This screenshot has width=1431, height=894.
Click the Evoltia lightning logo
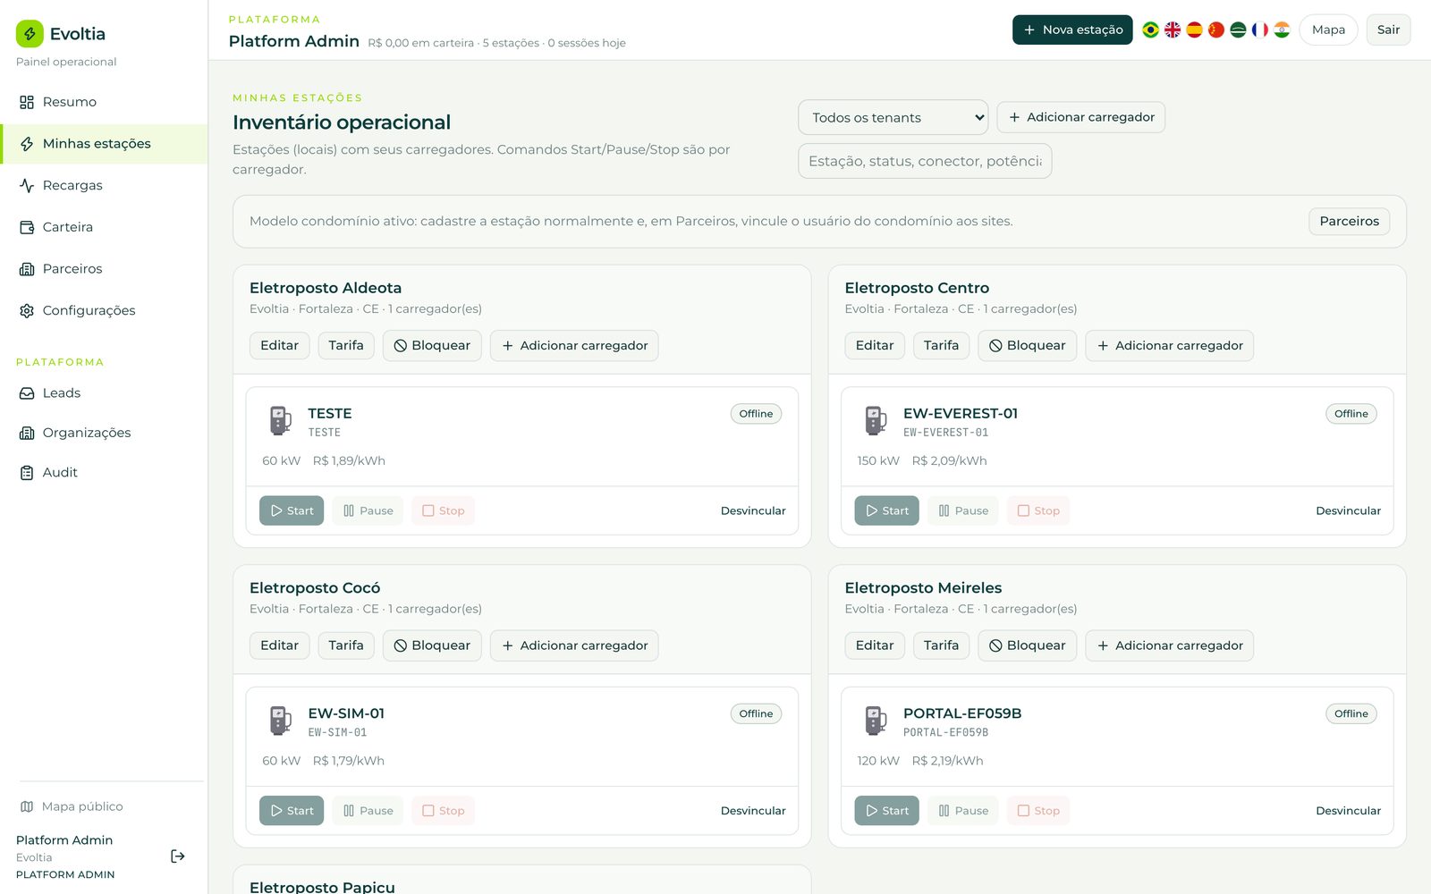[30, 34]
